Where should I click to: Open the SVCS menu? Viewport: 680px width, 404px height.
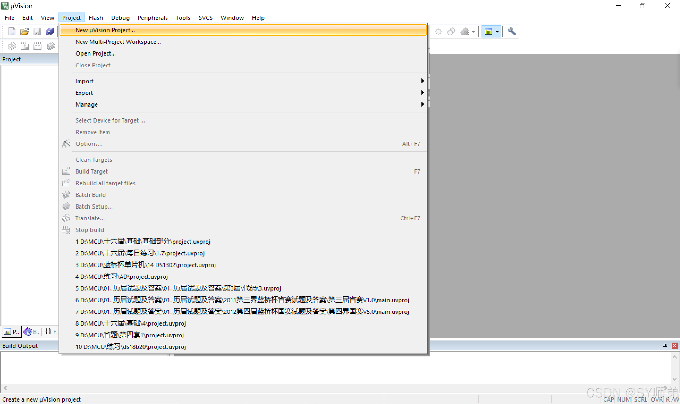click(205, 18)
